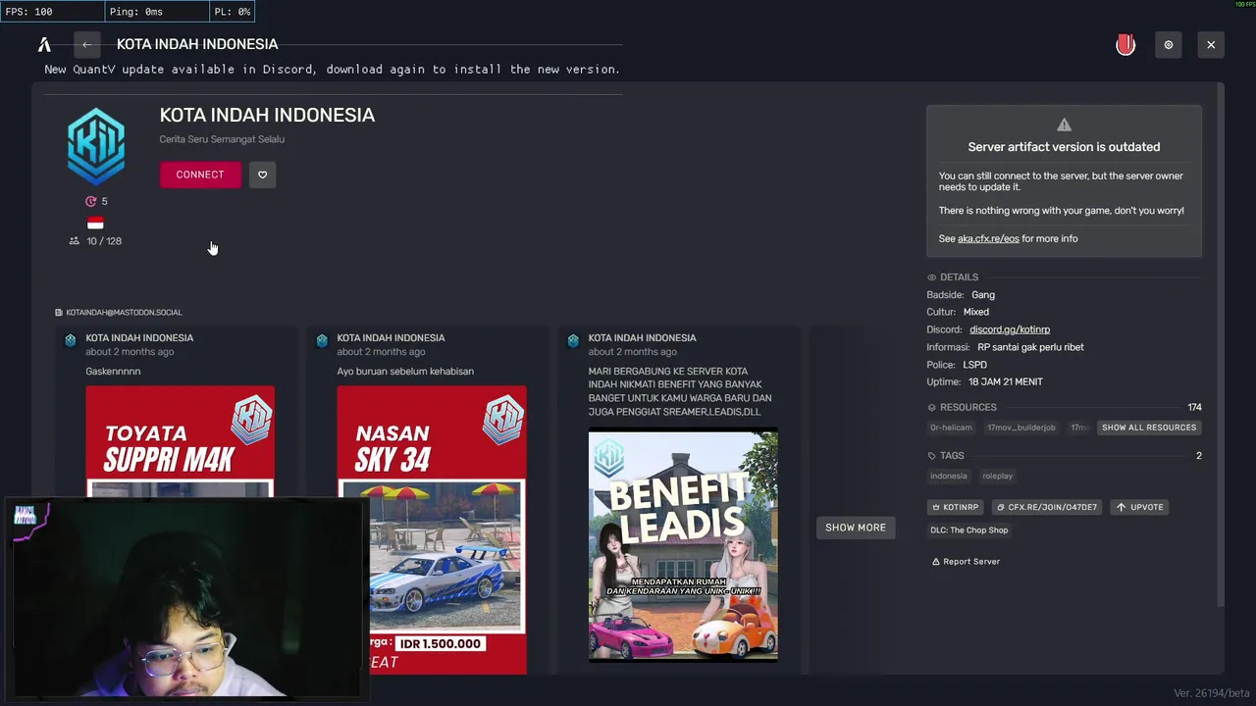The image size is (1256, 706).
Task: Click the Resources layers icon
Action: [932, 407]
